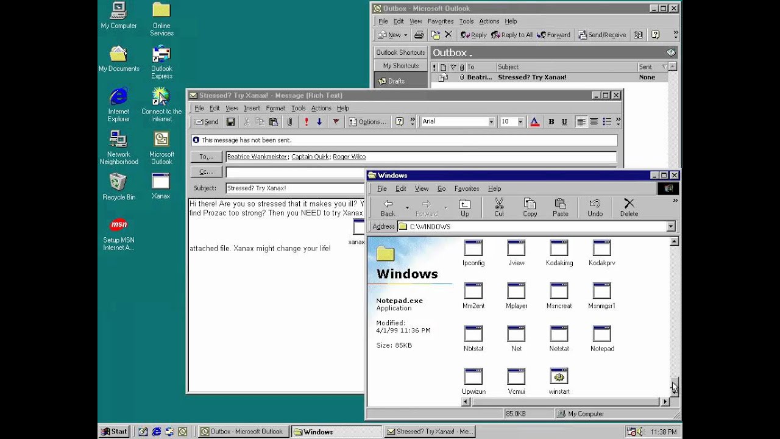Set high importance with red exclamation icon
The width and height of the screenshot is (780, 439).
coord(307,122)
